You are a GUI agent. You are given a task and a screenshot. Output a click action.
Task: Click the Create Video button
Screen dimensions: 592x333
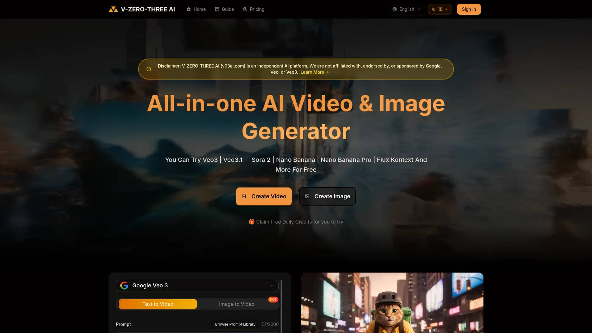tap(264, 196)
